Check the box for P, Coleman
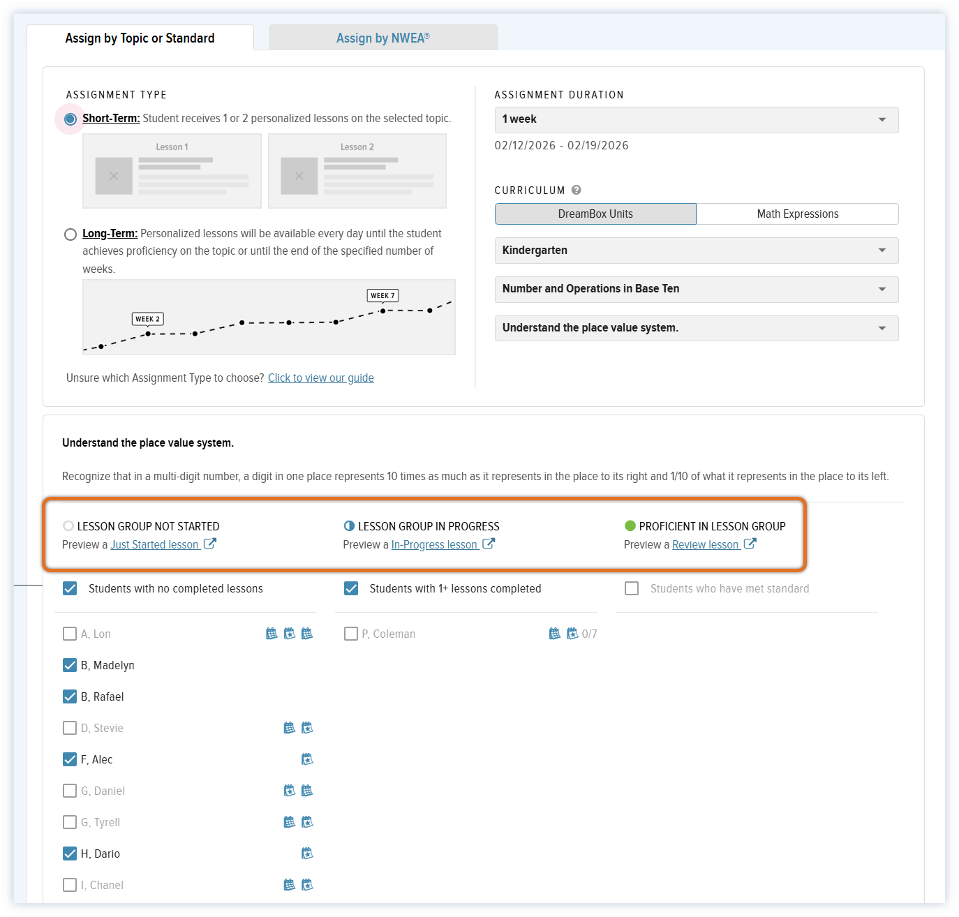 tap(351, 634)
